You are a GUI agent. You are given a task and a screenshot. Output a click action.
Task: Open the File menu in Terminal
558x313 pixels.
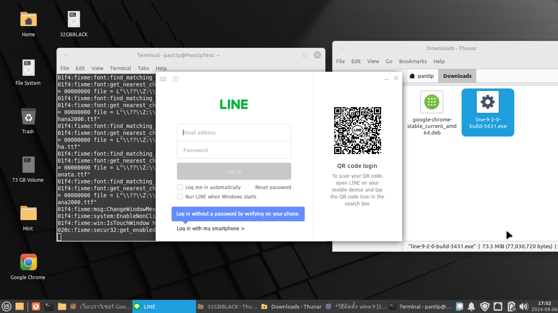[x=65, y=68]
